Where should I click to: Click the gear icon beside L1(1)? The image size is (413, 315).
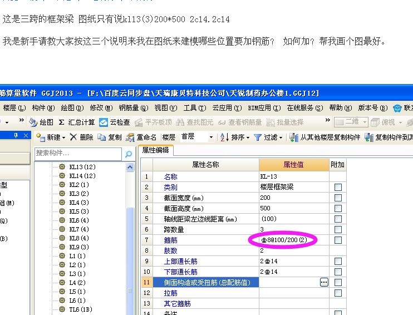click(62, 256)
